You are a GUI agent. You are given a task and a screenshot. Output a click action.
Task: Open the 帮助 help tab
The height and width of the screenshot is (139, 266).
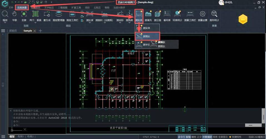[107, 8]
